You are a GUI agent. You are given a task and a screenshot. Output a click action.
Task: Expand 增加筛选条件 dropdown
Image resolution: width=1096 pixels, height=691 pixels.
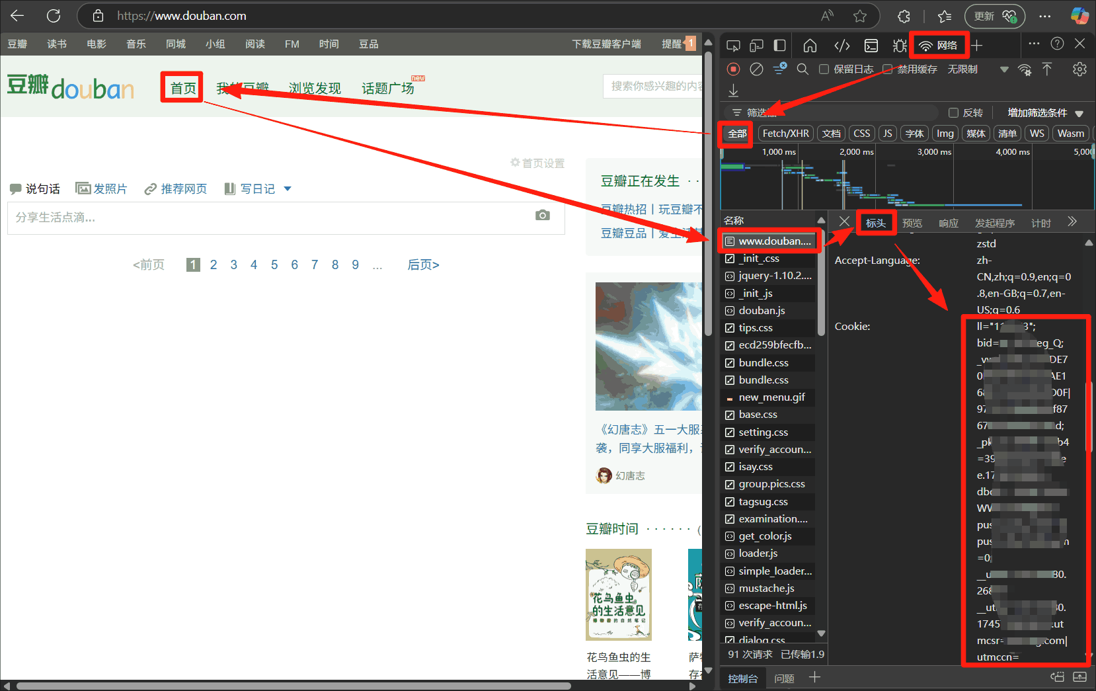click(1045, 113)
